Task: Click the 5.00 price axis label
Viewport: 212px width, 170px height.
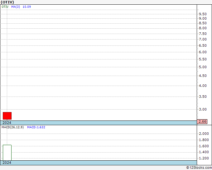Action: [x=203, y=67]
